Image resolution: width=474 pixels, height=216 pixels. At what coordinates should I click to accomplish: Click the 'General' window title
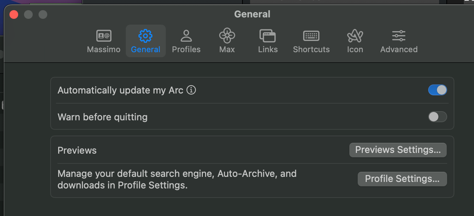[x=252, y=14]
